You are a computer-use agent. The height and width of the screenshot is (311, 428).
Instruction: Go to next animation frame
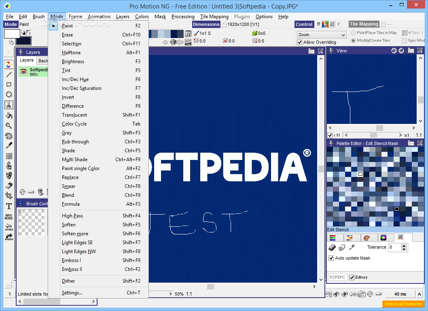point(345,294)
